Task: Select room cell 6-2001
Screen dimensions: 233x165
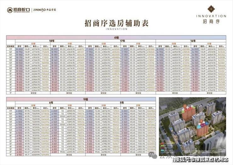Action: coord(54,111)
